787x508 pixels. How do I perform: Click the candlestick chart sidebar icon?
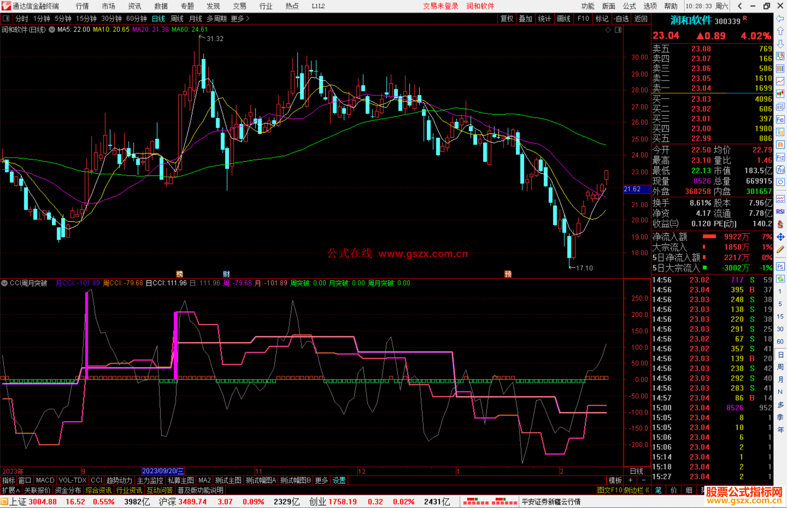pyautogui.click(x=780, y=94)
